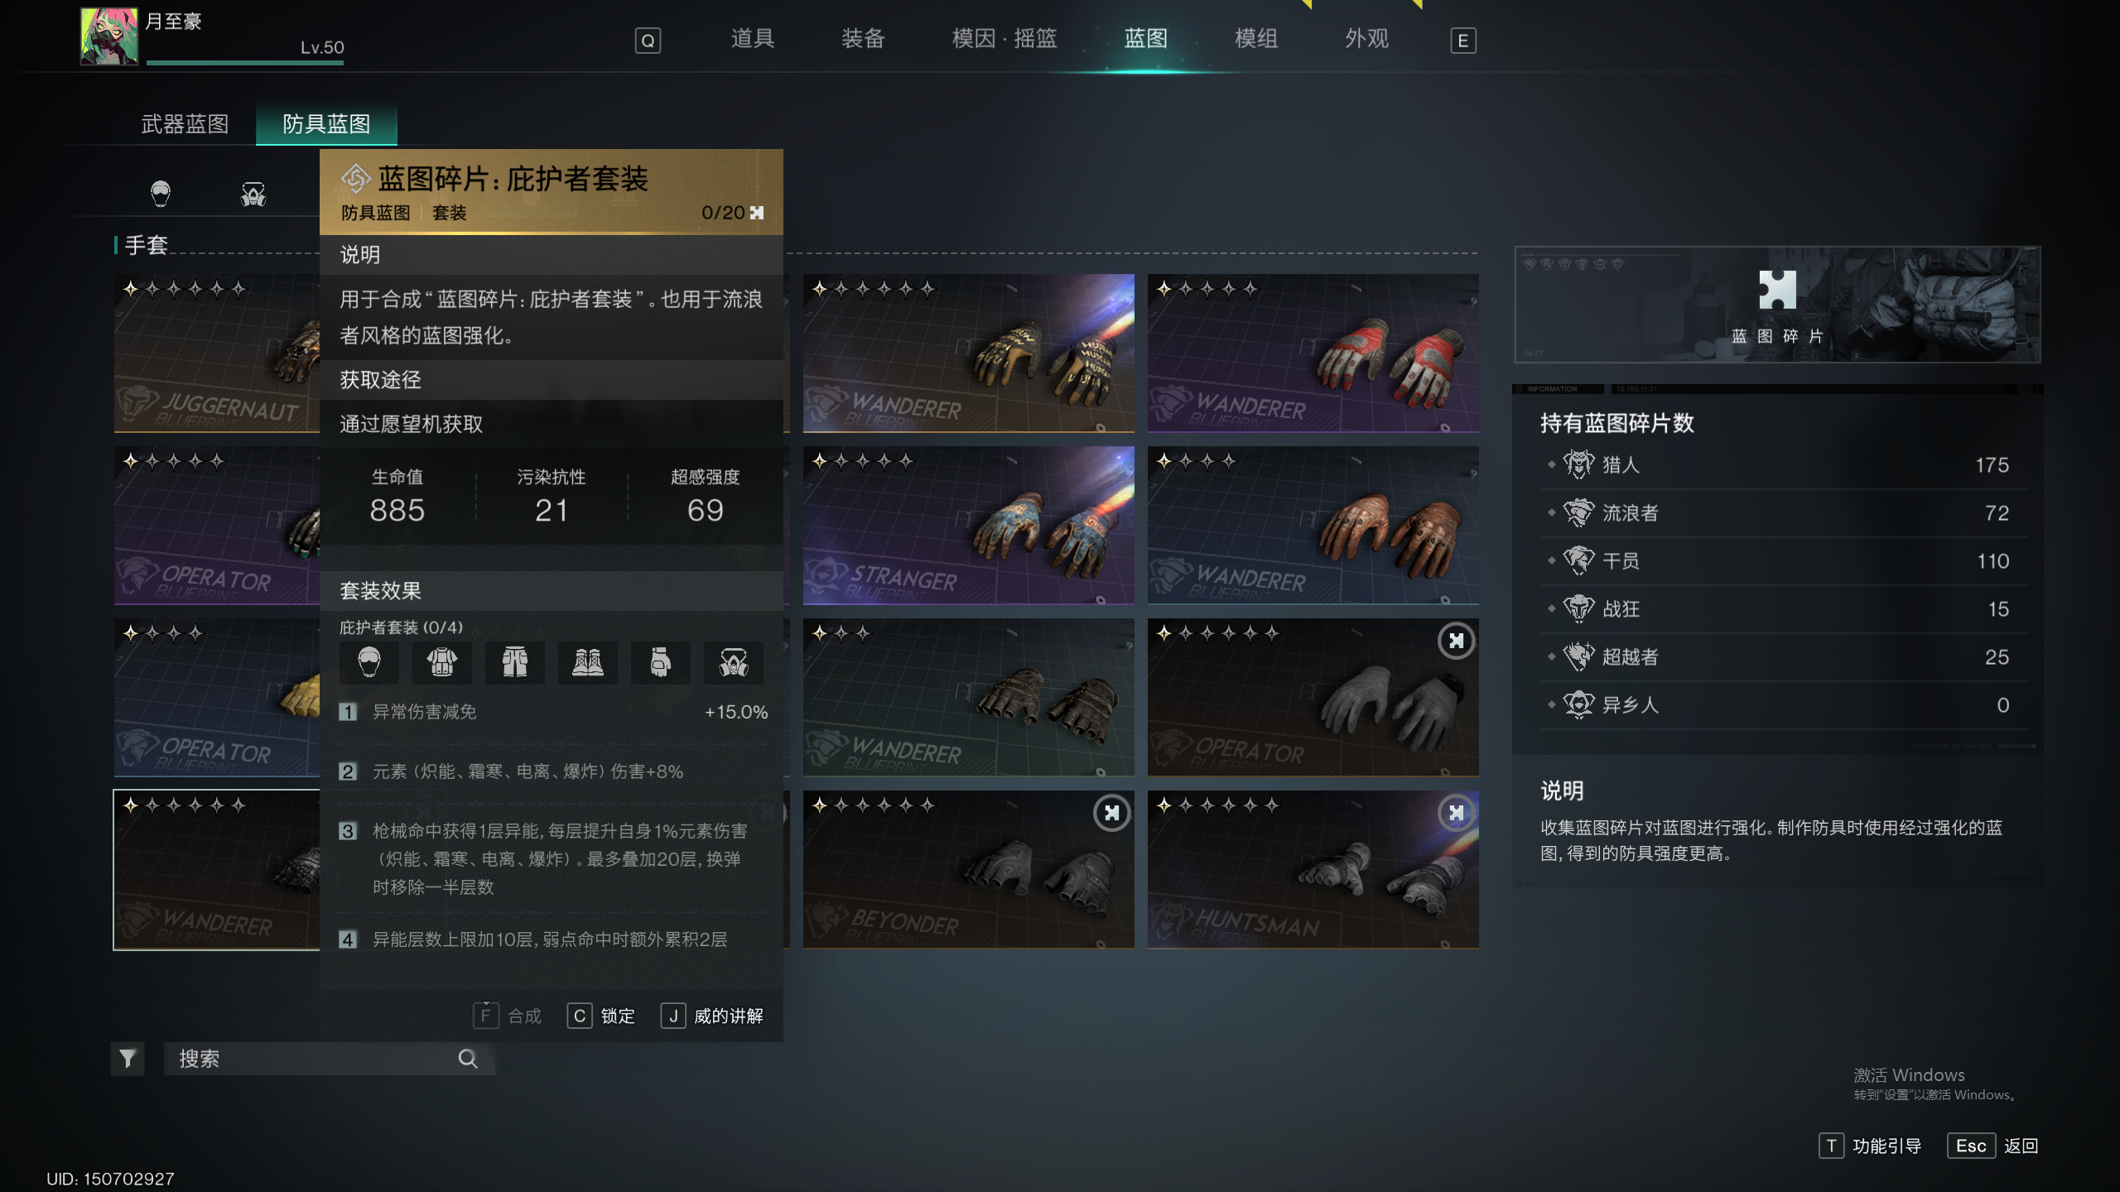Click the helmet icon in set effects
Viewport: 2120px width, 1192px height.
pyautogui.click(x=369, y=662)
